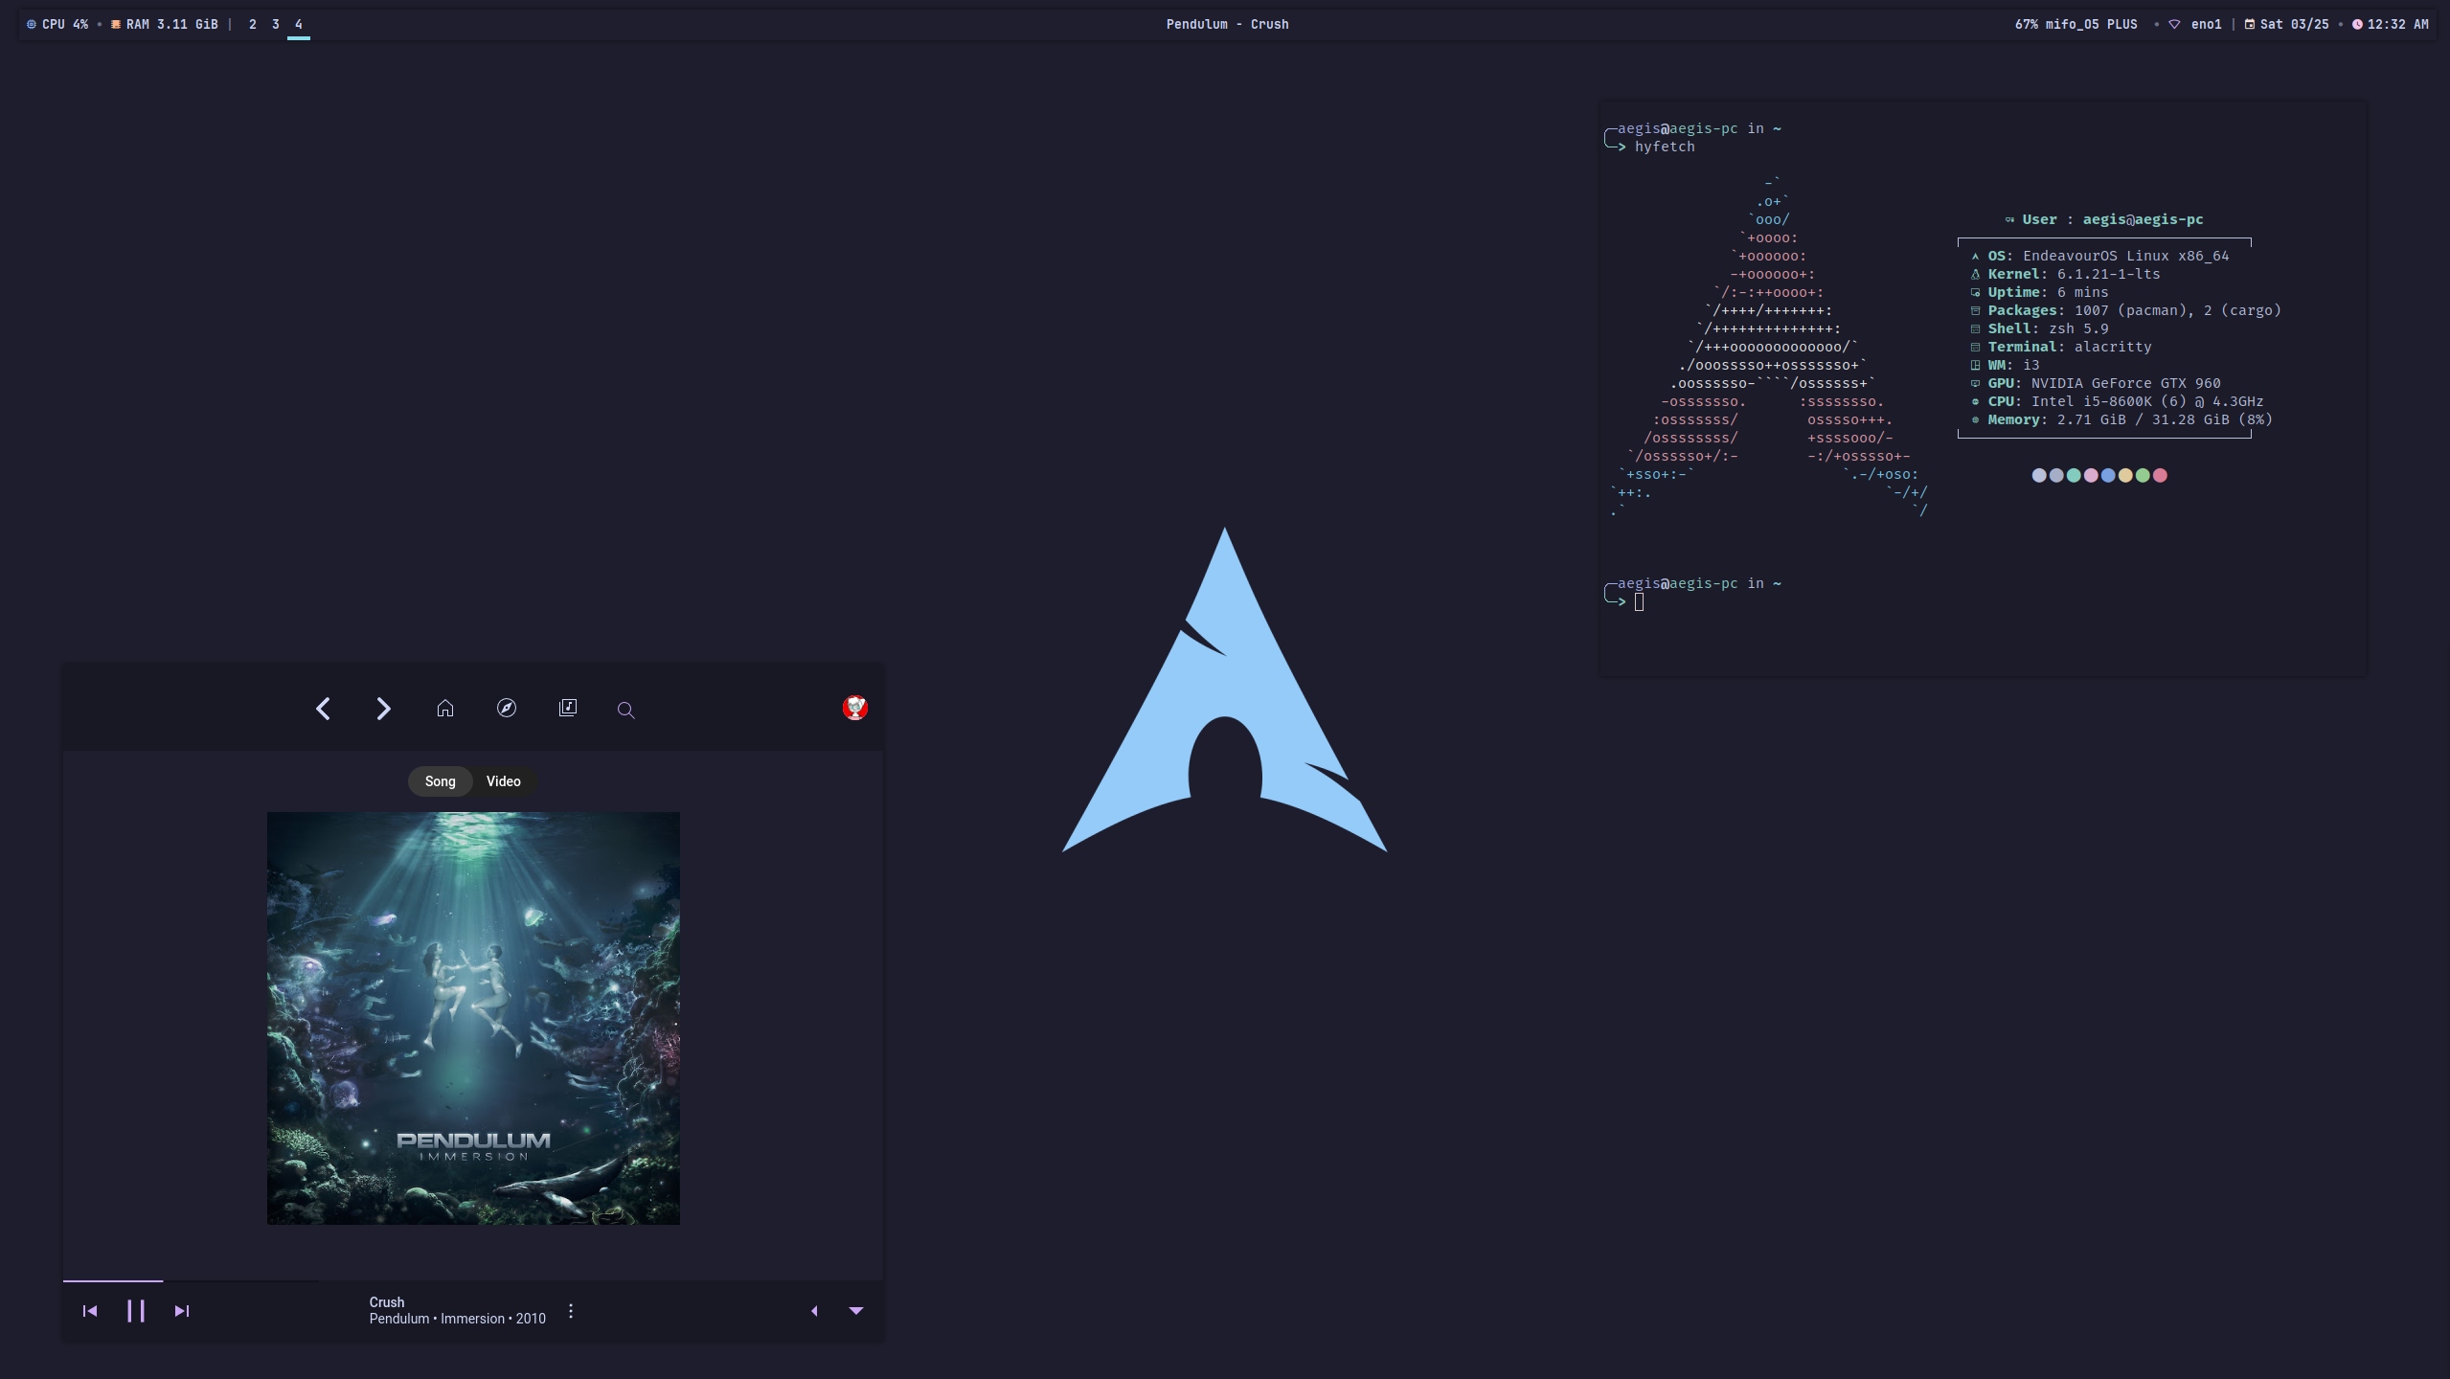Keep the Song toggle selected
Viewport: 2450px width, 1379px height.
pos(440,780)
